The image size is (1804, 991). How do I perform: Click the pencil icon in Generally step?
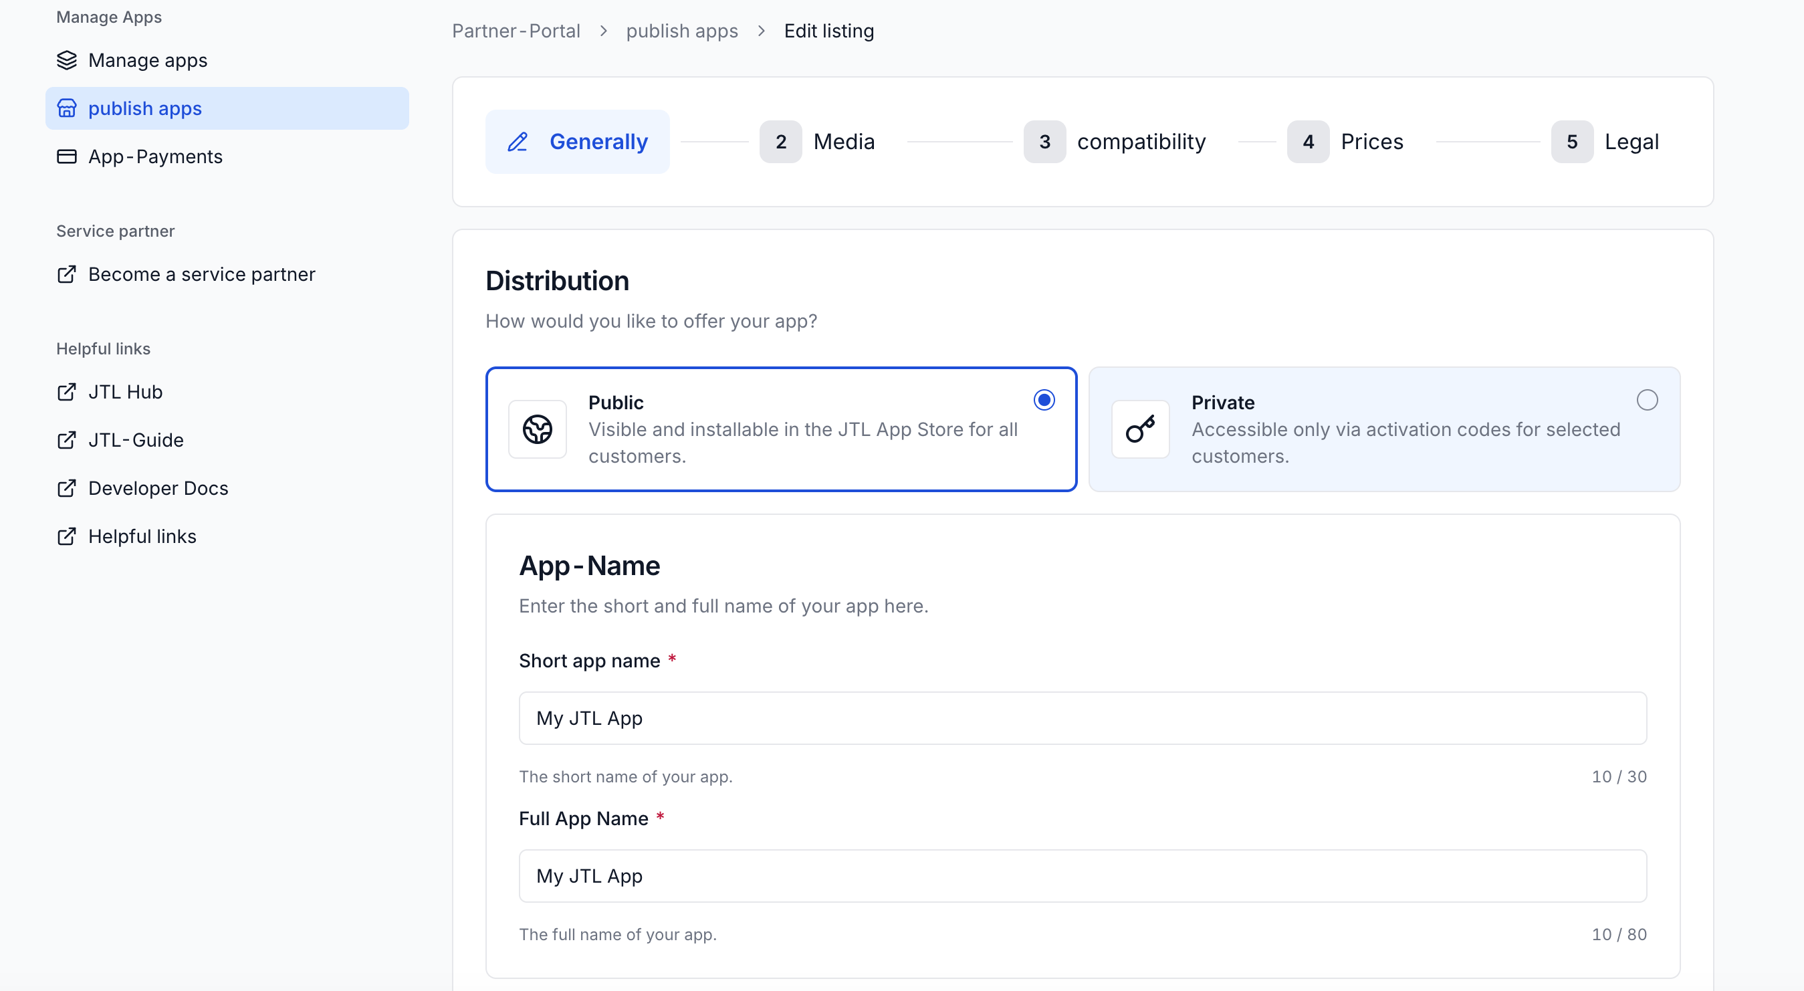pos(518,142)
